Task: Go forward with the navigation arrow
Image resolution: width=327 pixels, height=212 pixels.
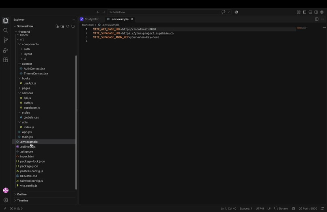Action: click(x=103, y=12)
